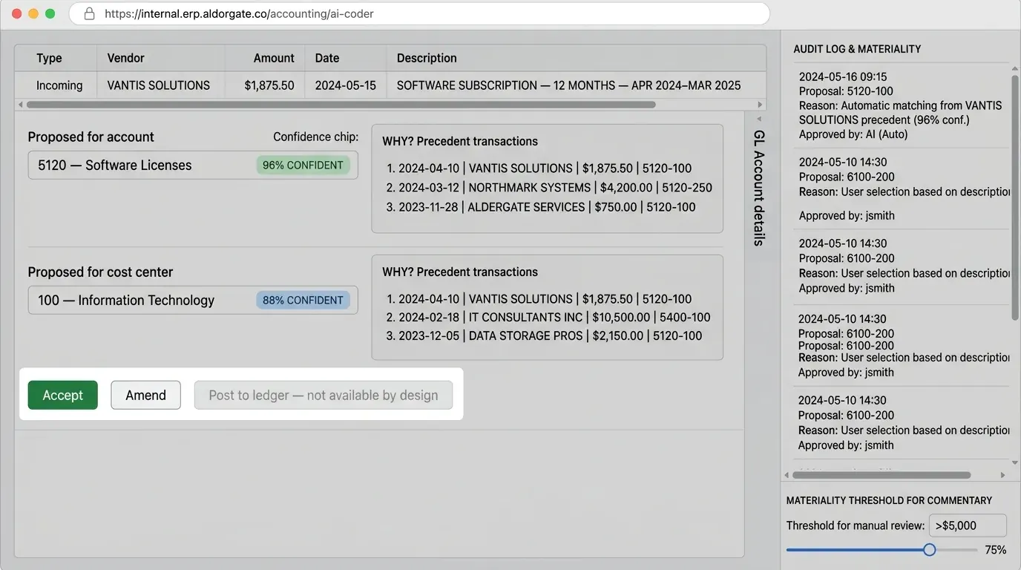Click the left arrow of the transaction table scrollbar
Image resolution: width=1021 pixels, height=570 pixels.
coord(19,105)
